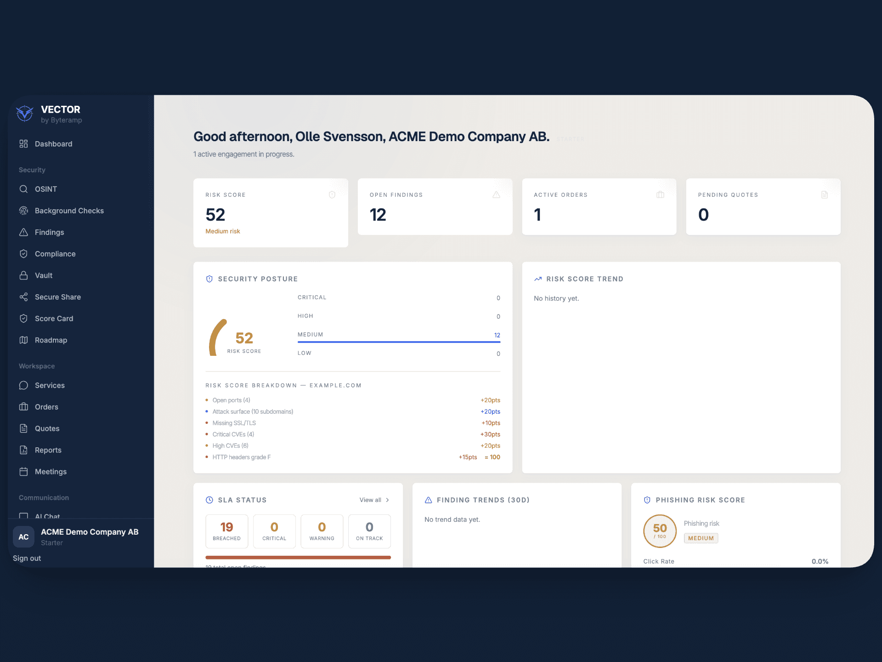Screen dimensions: 882x662
Task: Click shield icon on Risk Score card
Action: [x=332, y=195]
